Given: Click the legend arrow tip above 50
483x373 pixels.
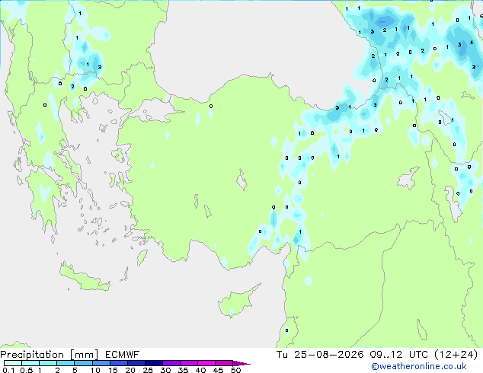Looking at the screenshot, I should click(x=241, y=363).
